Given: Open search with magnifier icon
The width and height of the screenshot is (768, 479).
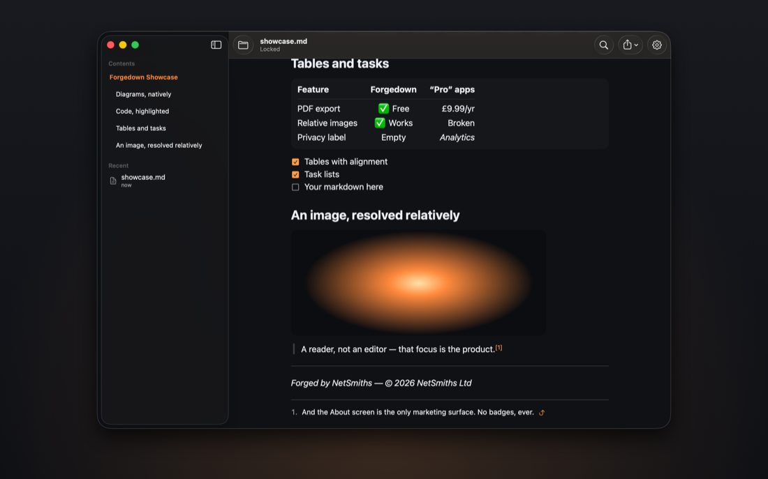Looking at the screenshot, I should click(x=604, y=45).
